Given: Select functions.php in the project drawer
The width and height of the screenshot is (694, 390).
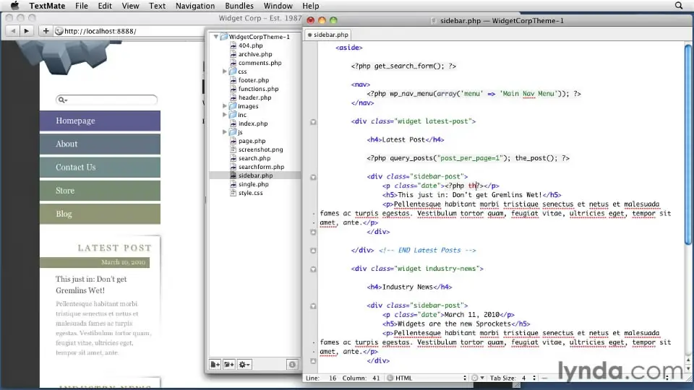Looking at the screenshot, I should (259, 88).
